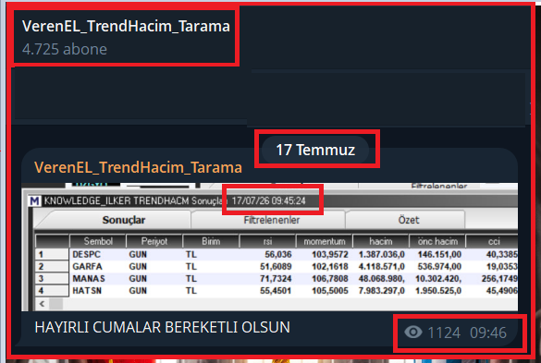Click the eye views icon on message
541x363 pixels.
(413, 333)
